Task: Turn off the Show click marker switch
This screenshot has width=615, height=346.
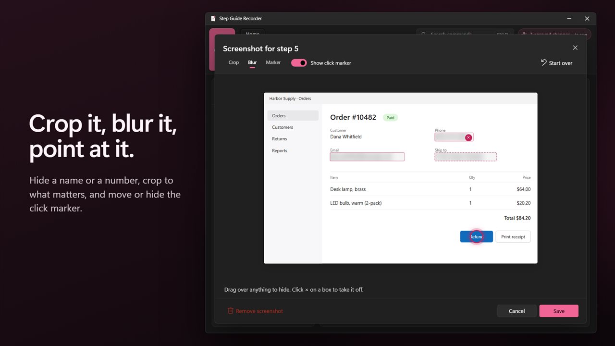Action: pyautogui.click(x=299, y=63)
